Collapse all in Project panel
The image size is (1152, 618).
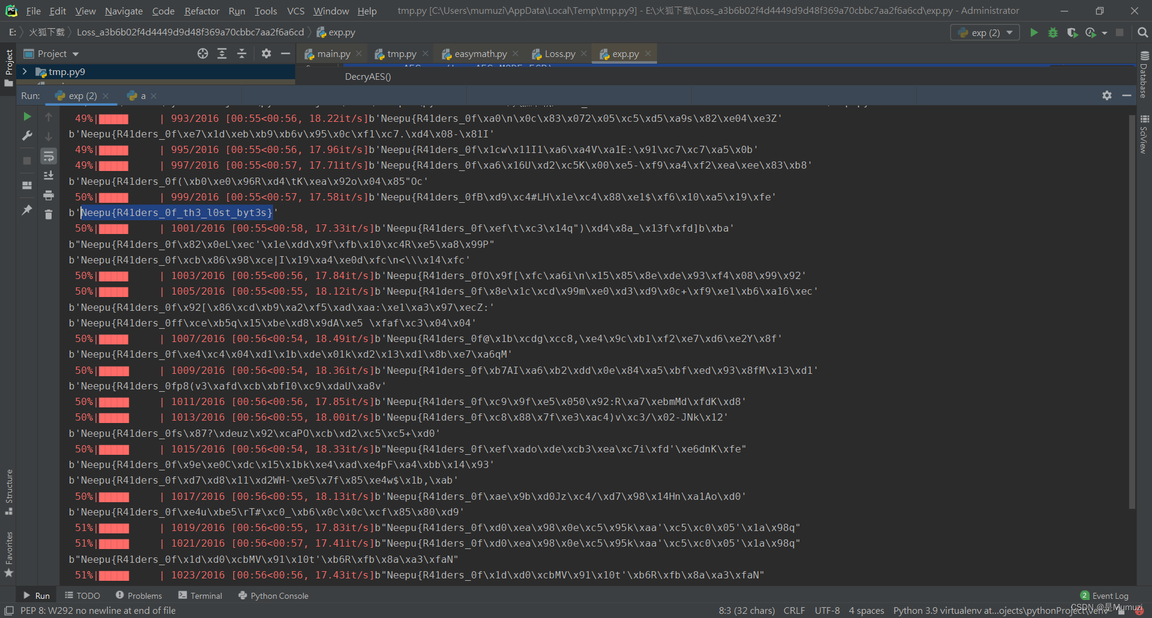[x=242, y=54]
